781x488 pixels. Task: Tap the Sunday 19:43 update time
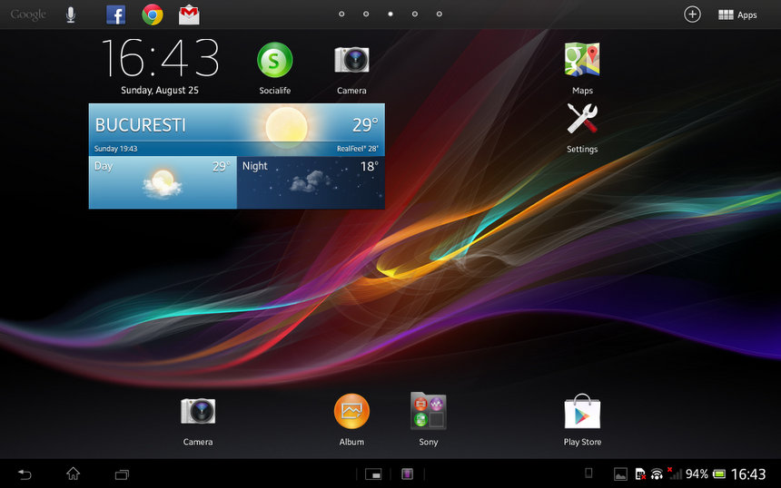[115, 148]
